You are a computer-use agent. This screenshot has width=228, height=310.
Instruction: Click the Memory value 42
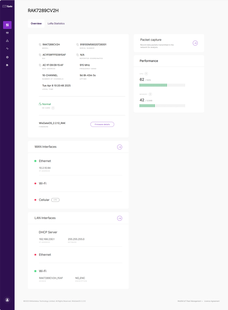point(142,100)
